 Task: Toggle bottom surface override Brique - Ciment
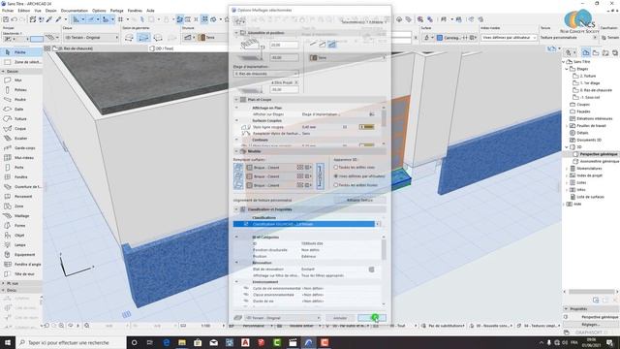pos(238,185)
